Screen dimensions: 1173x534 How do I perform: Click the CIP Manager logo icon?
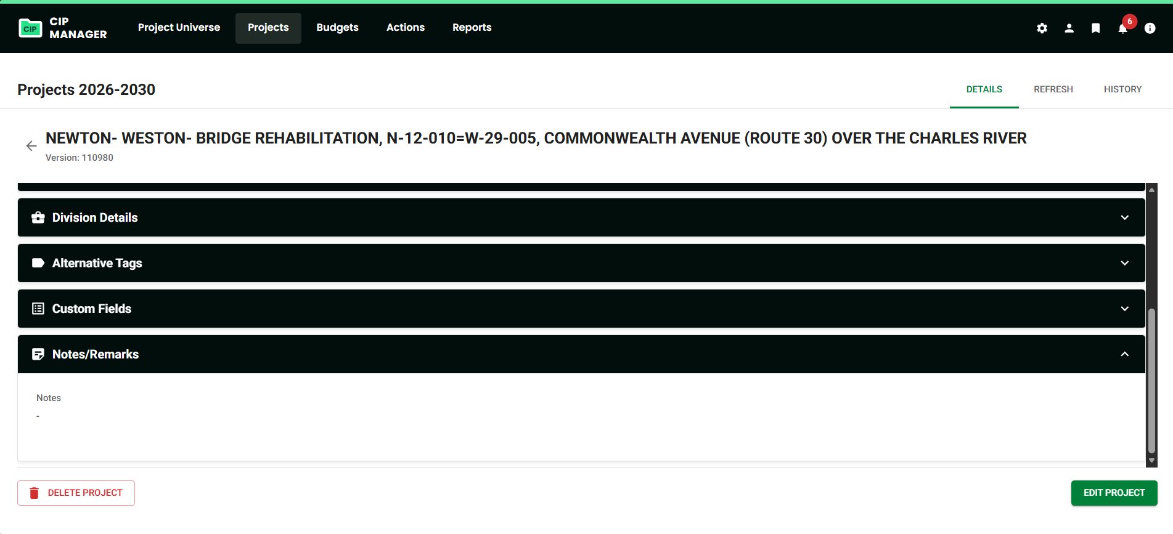30,28
